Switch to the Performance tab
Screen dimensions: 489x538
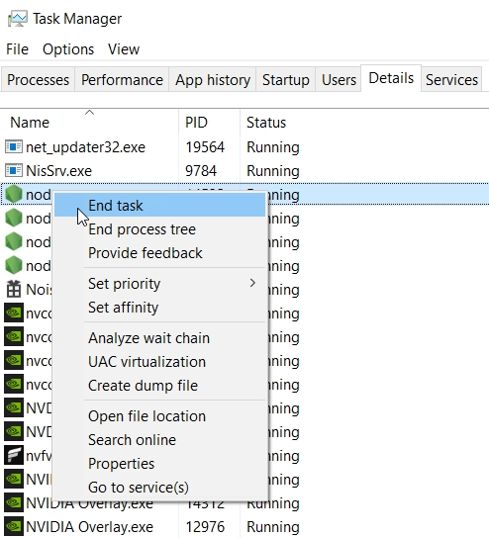tap(122, 80)
